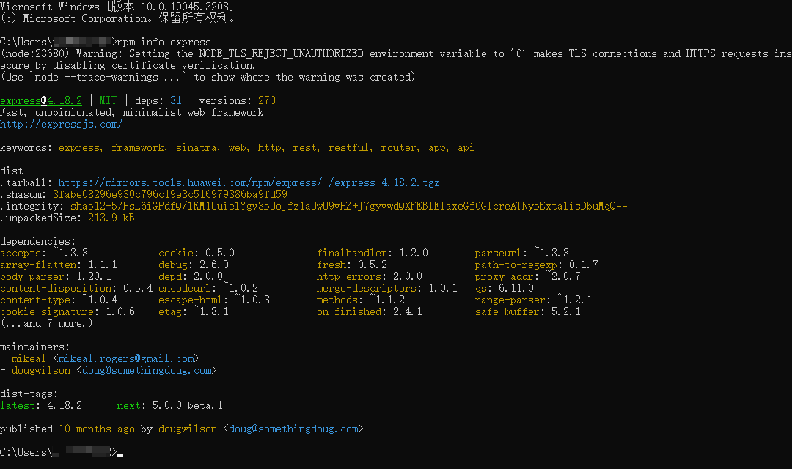Viewport: 792px width, 469px height.
Task: Click the 'path-to-regexp' dependency entry
Action: tap(536, 265)
